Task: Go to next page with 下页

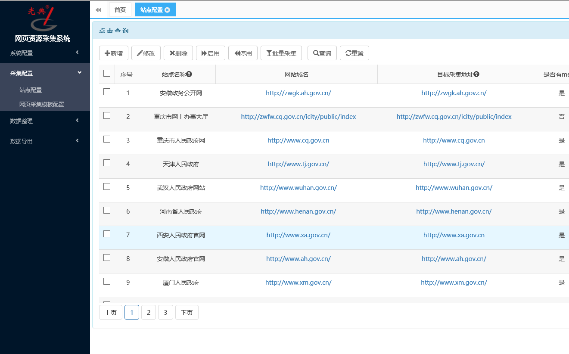Action: click(x=187, y=312)
